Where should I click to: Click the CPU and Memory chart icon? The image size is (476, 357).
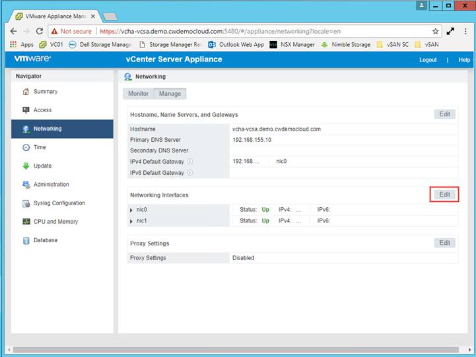[26, 222]
